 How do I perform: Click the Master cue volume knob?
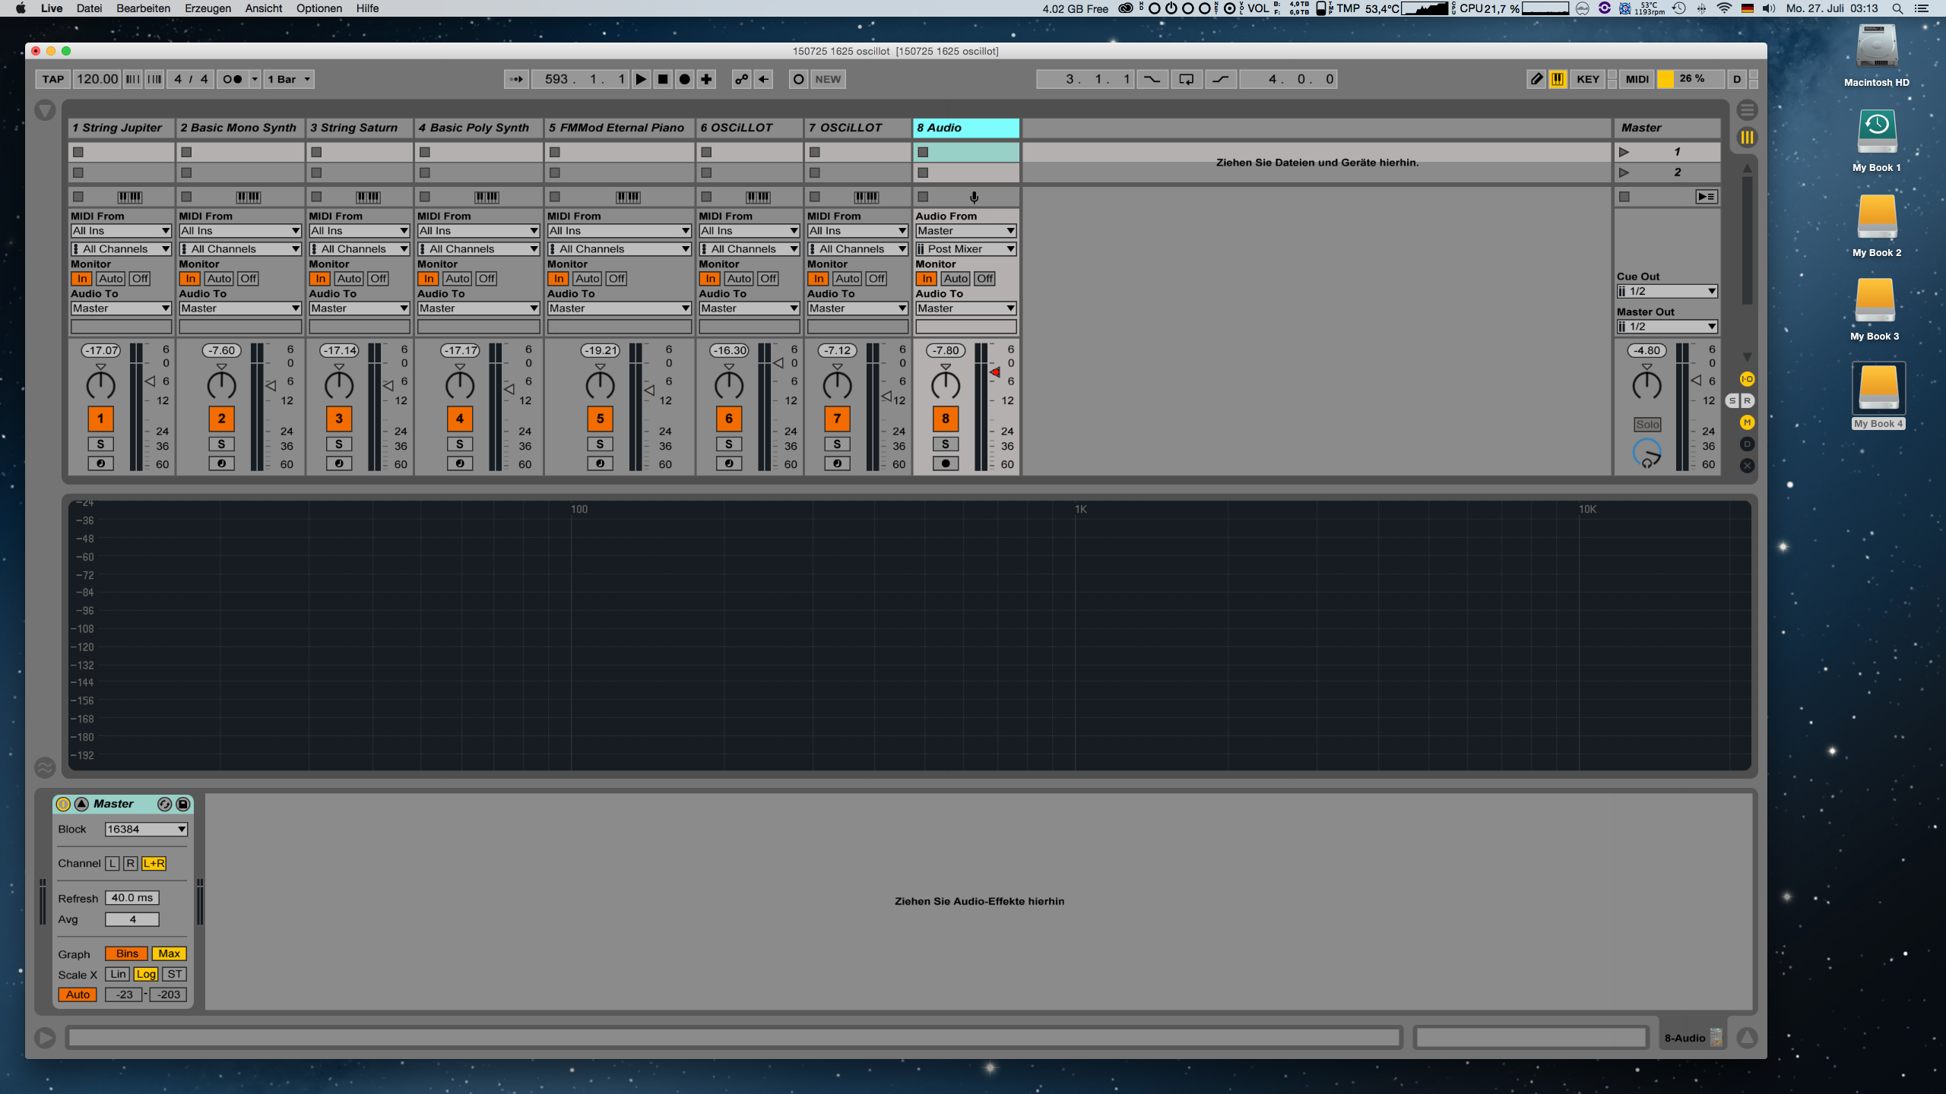point(1647,454)
